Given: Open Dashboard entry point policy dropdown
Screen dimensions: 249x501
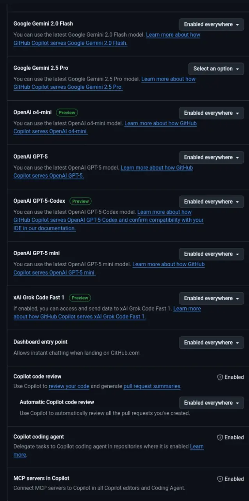Looking at the screenshot, I should [212, 342].
